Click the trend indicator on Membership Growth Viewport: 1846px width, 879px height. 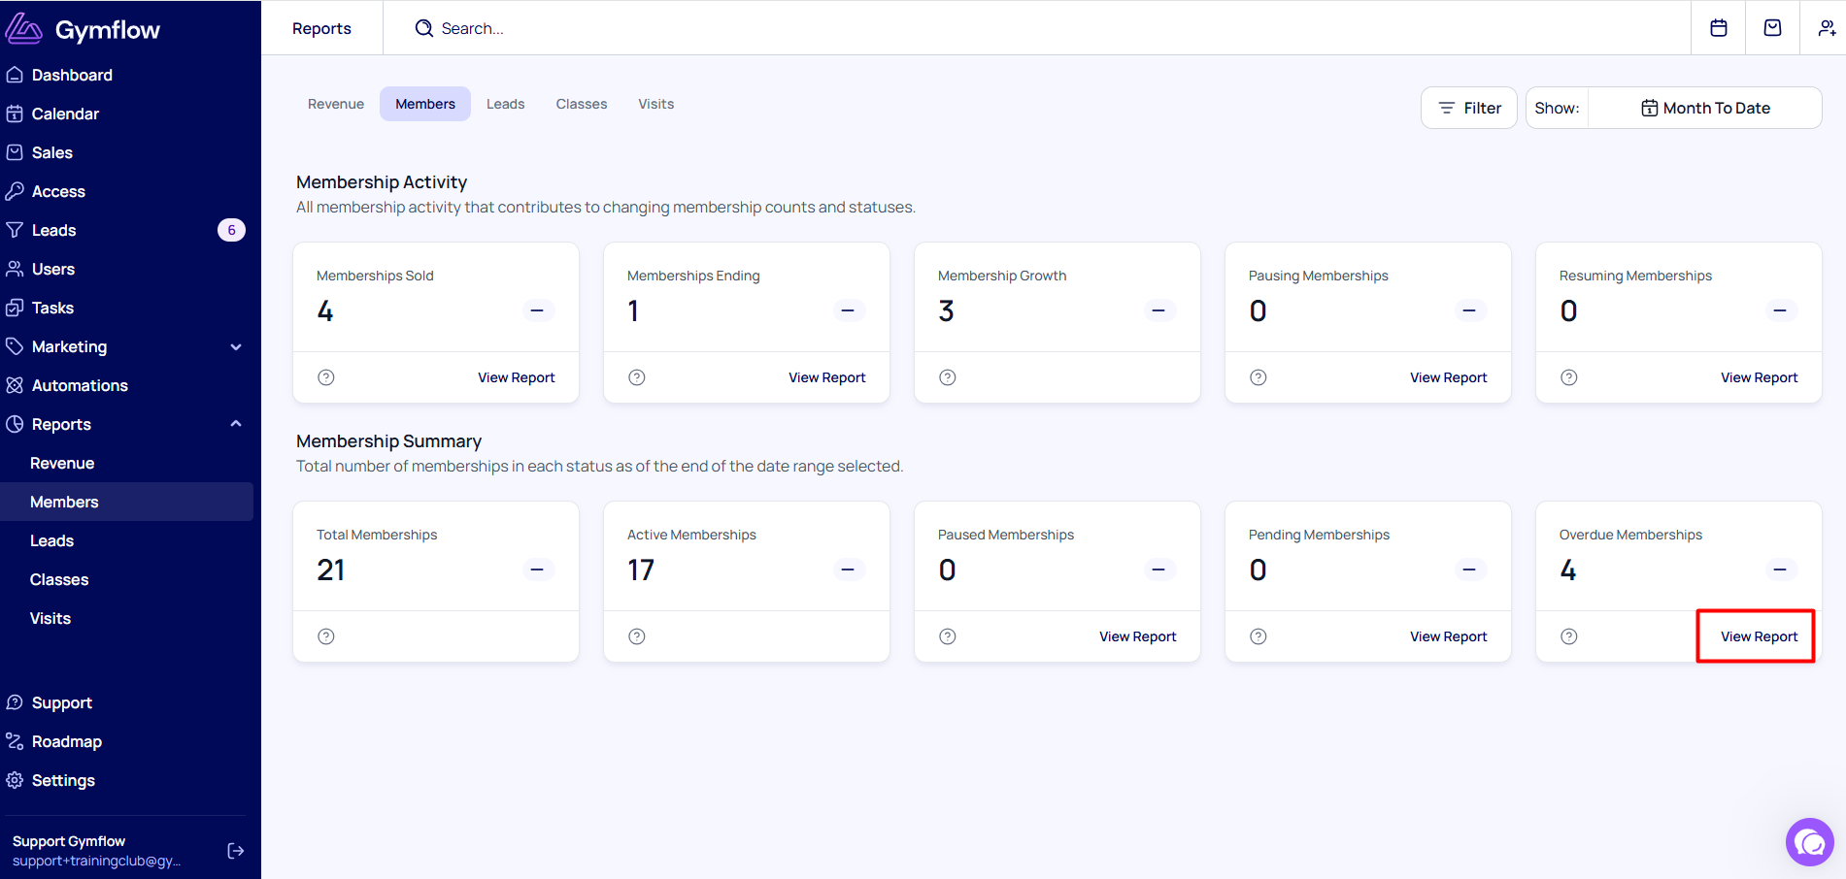1158,310
